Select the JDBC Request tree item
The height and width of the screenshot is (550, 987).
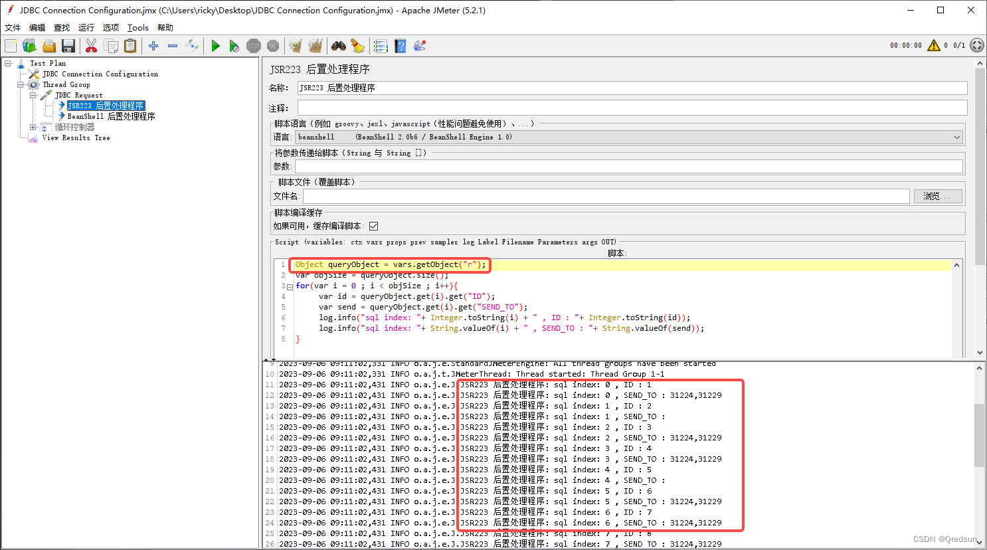click(79, 96)
